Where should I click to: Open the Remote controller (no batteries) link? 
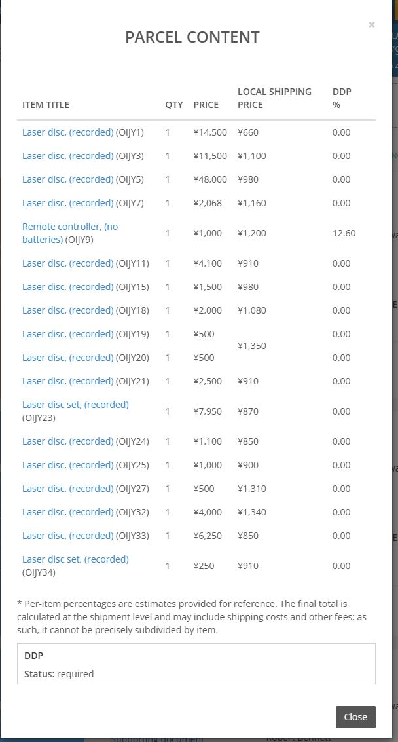(70, 233)
